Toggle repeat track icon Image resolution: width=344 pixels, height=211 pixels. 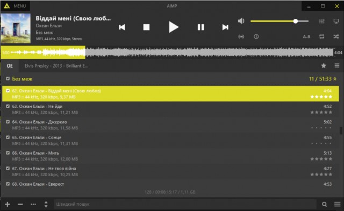321,37
